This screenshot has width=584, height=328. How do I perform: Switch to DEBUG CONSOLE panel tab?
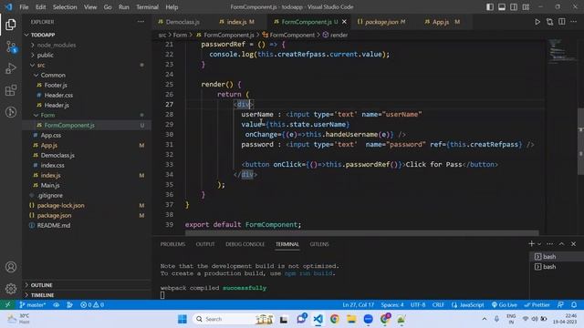click(245, 244)
